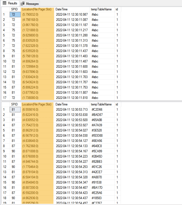
Task: Select temp table cell #BAD87
Action: pos(102,115)
